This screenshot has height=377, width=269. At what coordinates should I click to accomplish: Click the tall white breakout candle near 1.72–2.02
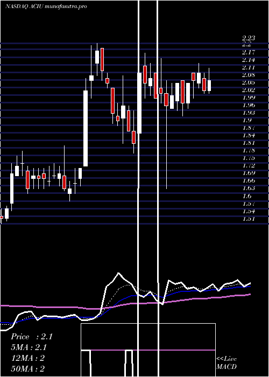[86, 128]
